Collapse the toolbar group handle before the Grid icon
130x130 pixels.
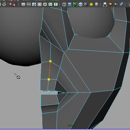tap(19, 4)
